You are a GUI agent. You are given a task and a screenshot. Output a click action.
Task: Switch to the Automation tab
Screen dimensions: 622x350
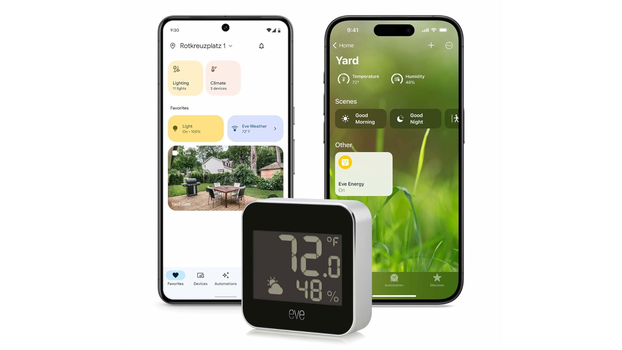click(x=393, y=280)
